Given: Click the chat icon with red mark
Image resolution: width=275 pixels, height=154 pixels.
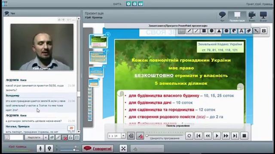Looking at the screenshot, I should point(64,137).
